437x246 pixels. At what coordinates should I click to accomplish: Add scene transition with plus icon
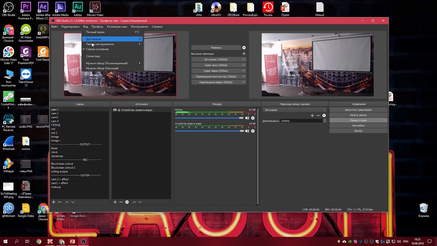tap(312, 115)
